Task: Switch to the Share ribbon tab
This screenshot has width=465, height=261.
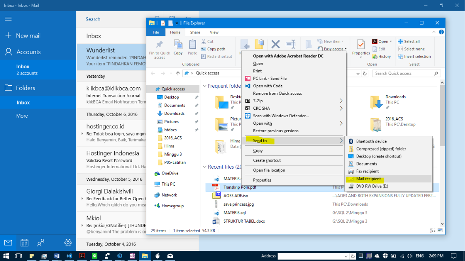Action: pos(195,32)
